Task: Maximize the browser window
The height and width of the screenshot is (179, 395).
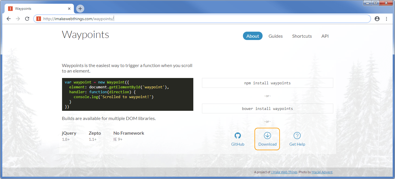Action: click(x=375, y=3)
